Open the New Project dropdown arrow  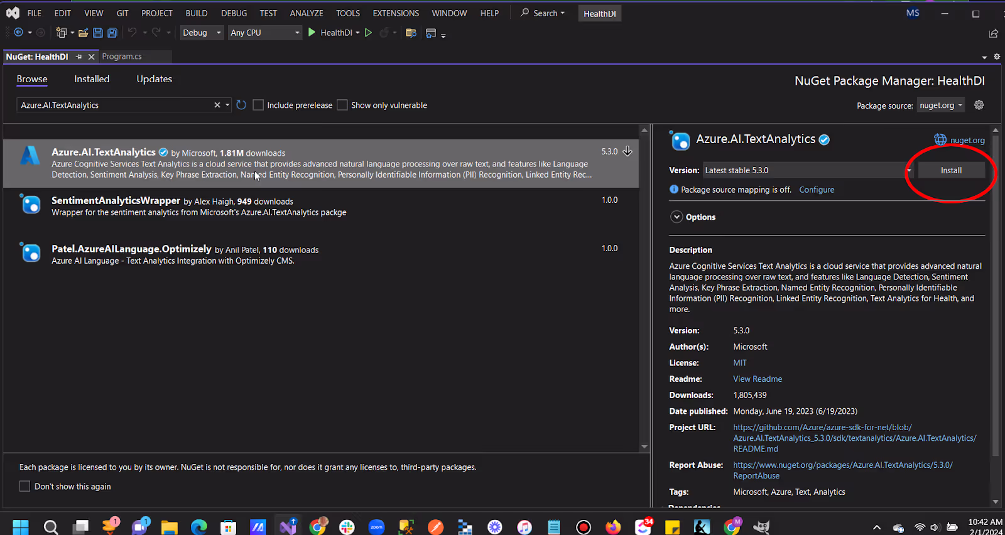pyautogui.click(x=72, y=33)
